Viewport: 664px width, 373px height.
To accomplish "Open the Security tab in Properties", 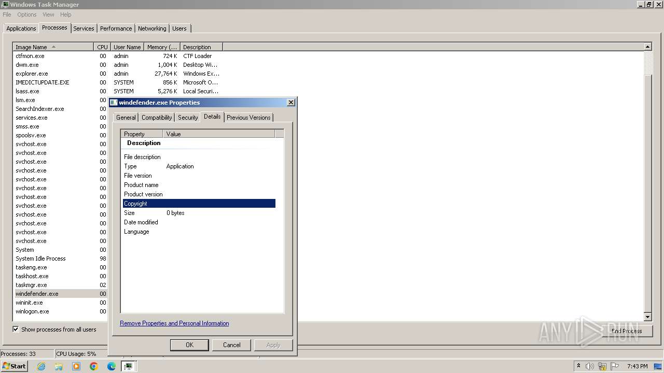I will (x=188, y=118).
